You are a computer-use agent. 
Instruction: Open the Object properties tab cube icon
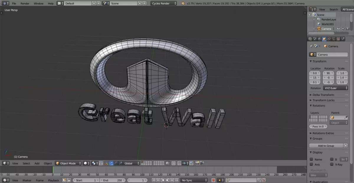pyautogui.click(x=324, y=39)
